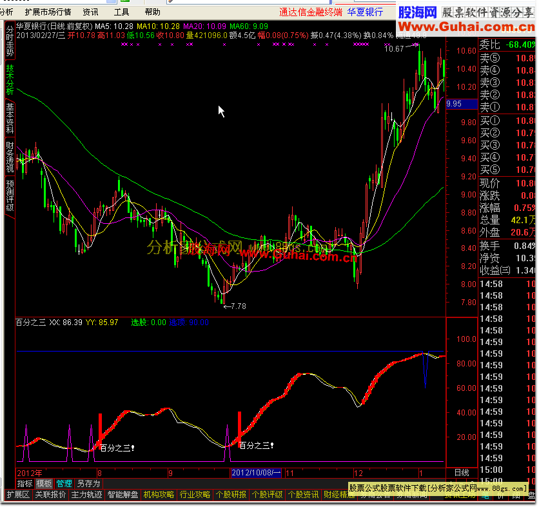
Task: Click the 9.95 price axis marker
Action: [x=462, y=104]
